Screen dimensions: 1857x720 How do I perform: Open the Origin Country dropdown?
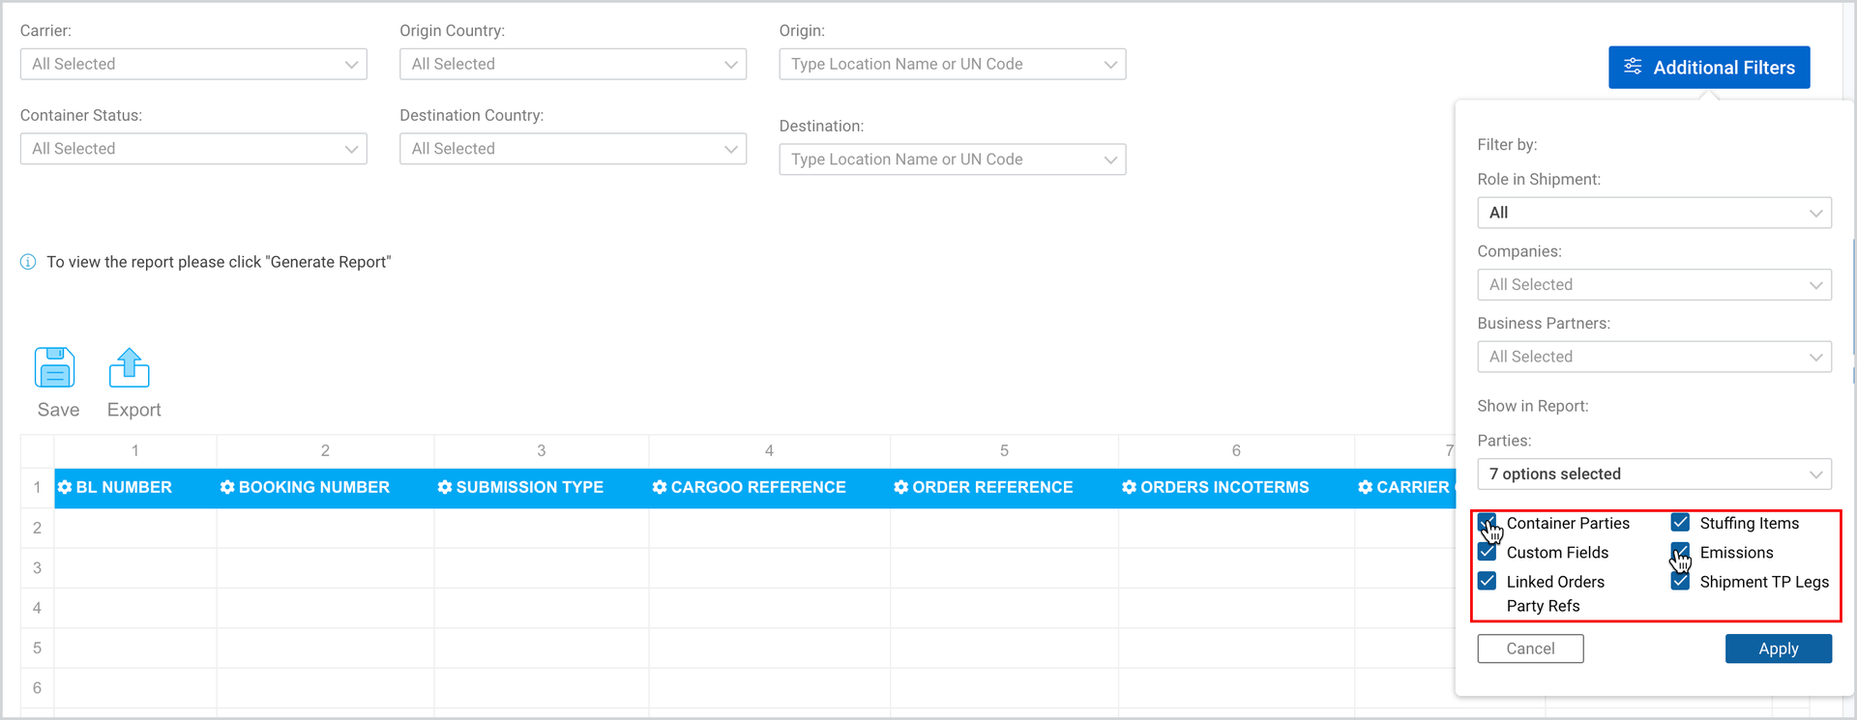point(573,64)
